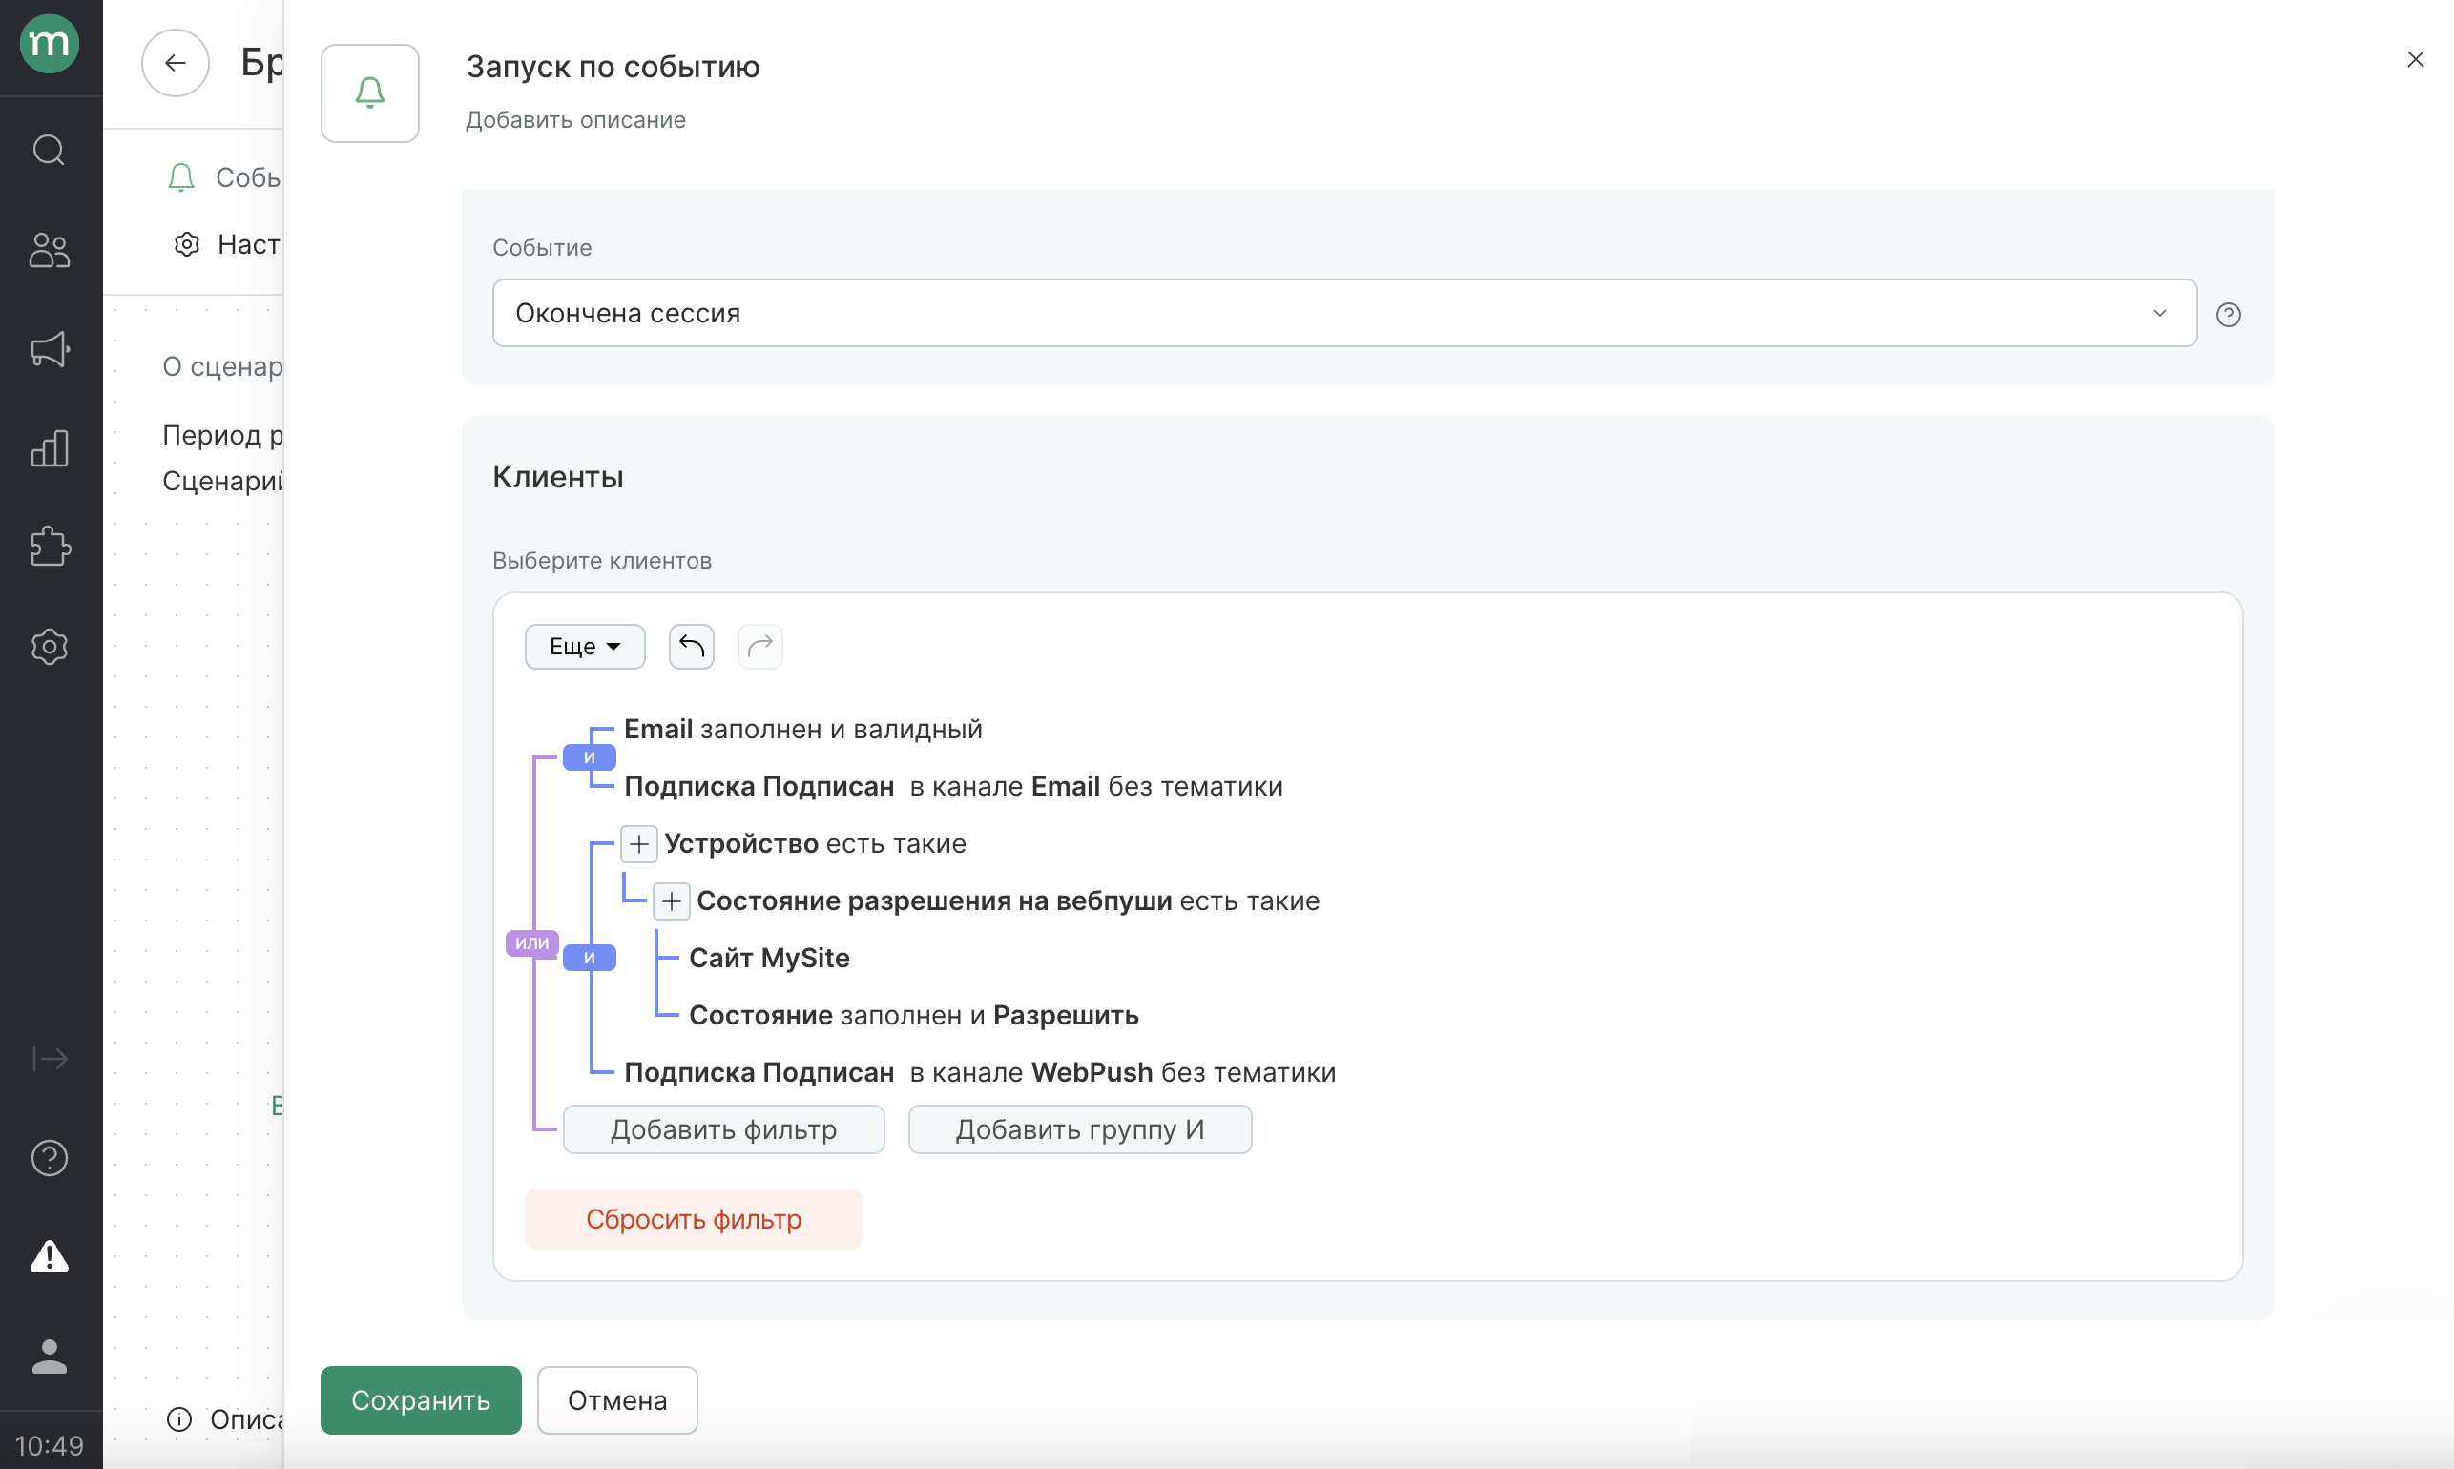Toggle the ИЛИ group operator badge
This screenshot has height=1469, width=2454.
pyautogui.click(x=532, y=942)
